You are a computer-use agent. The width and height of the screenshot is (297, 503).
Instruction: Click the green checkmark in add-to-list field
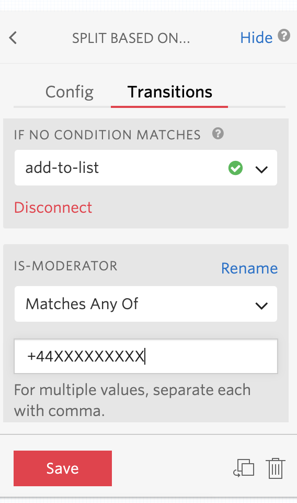coord(235,168)
